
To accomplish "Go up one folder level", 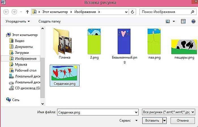I will [27, 12].
